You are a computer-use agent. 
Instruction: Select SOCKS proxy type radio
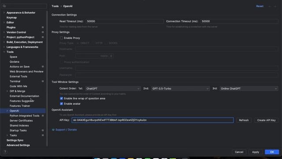point(107,43)
